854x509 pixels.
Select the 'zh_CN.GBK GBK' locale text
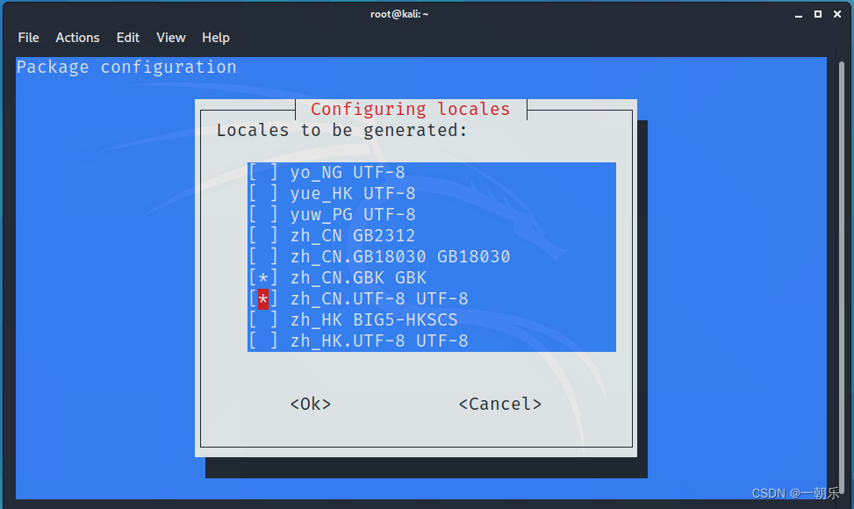358,277
